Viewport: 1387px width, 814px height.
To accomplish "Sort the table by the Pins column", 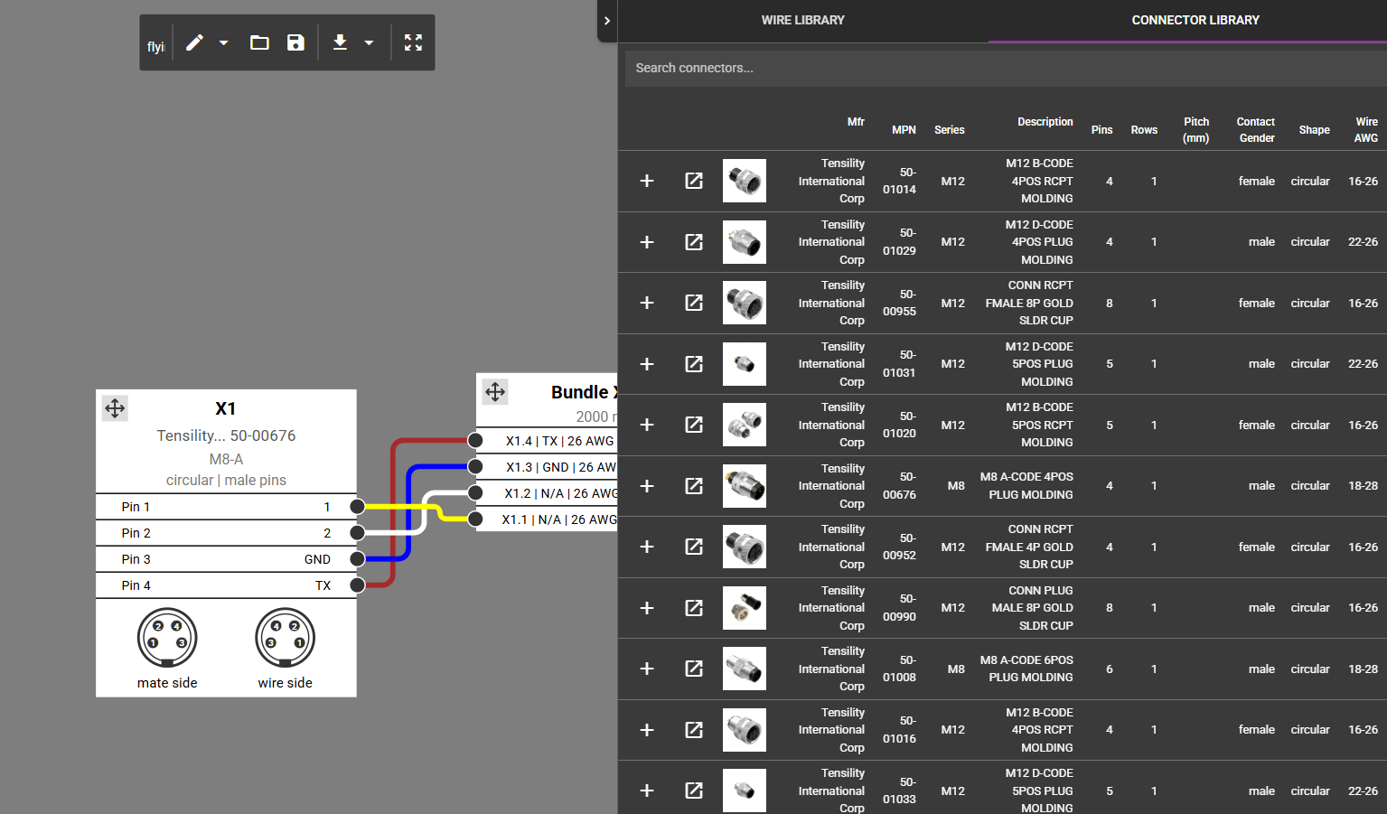I will (x=1101, y=129).
